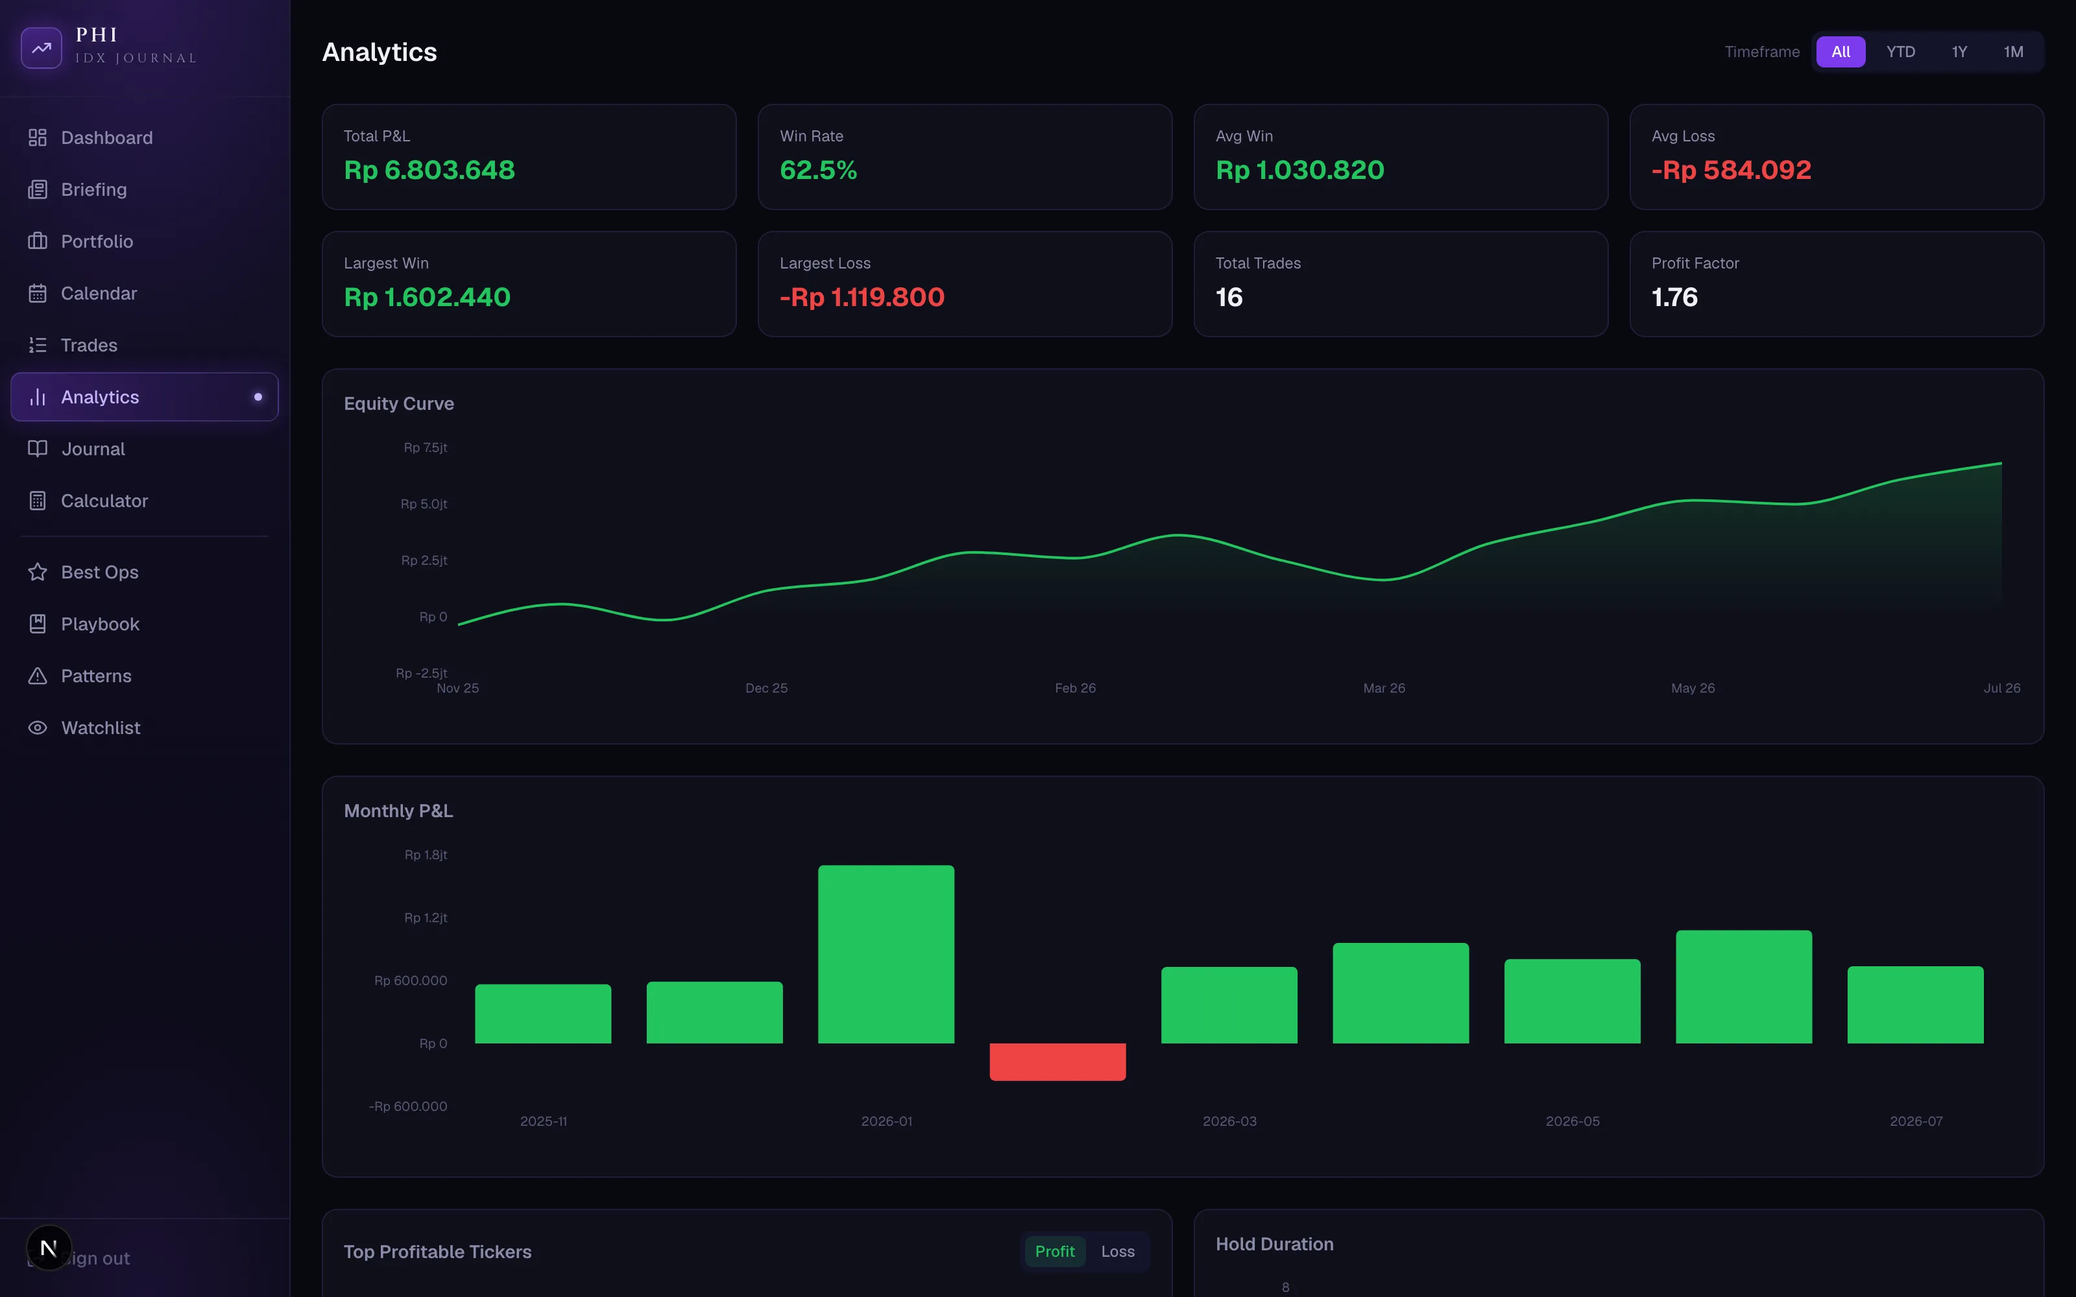The width and height of the screenshot is (2076, 1297).
Task: Choose the 1M timeframe
Action: 2012,51
